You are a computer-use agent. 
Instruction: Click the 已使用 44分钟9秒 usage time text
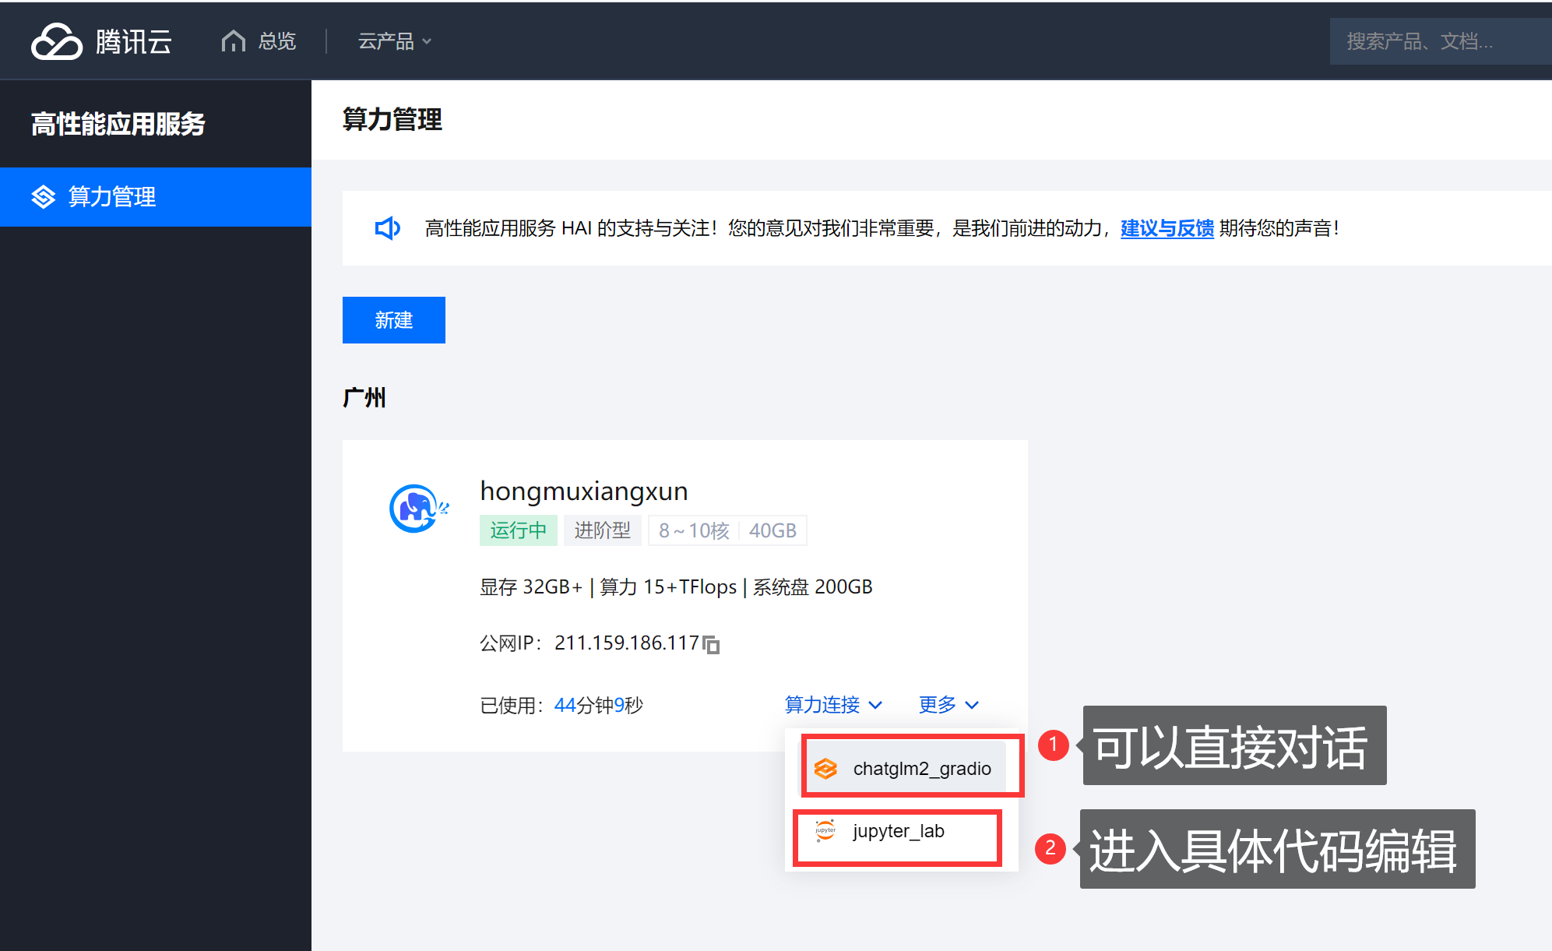[x=561, y=705]
